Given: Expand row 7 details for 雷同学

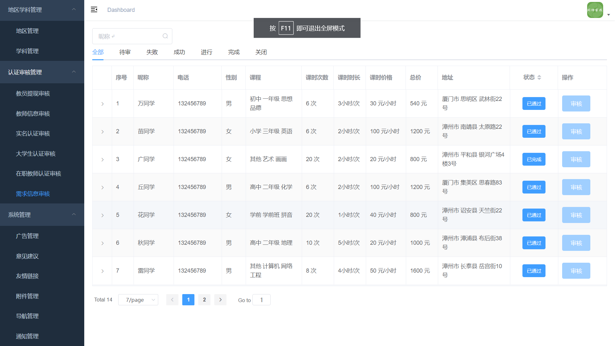Looking at the screenshot, I should [x=102, y=271].
